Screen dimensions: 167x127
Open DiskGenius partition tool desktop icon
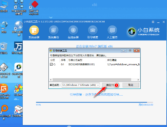click(4, 91)
